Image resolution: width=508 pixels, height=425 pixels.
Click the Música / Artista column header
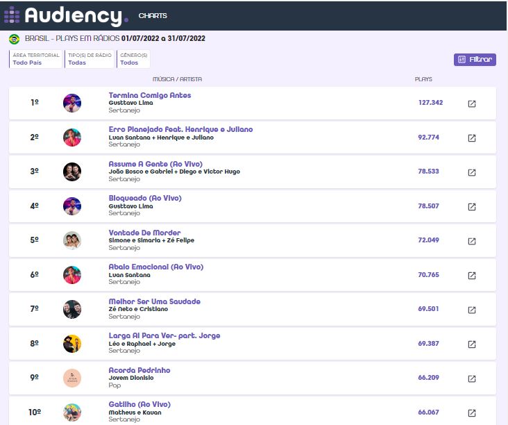click(x=177, y=79)
